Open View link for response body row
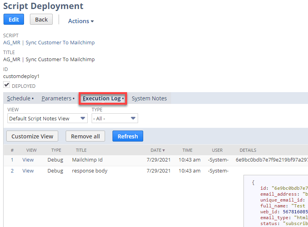The image size is (308, 227). (x=28, y=171)
